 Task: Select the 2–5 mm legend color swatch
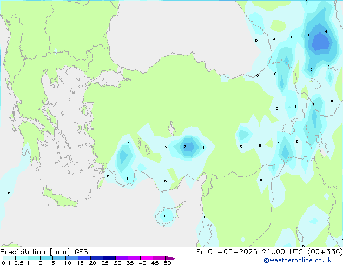pyautogui.click(x=47, y=258)
